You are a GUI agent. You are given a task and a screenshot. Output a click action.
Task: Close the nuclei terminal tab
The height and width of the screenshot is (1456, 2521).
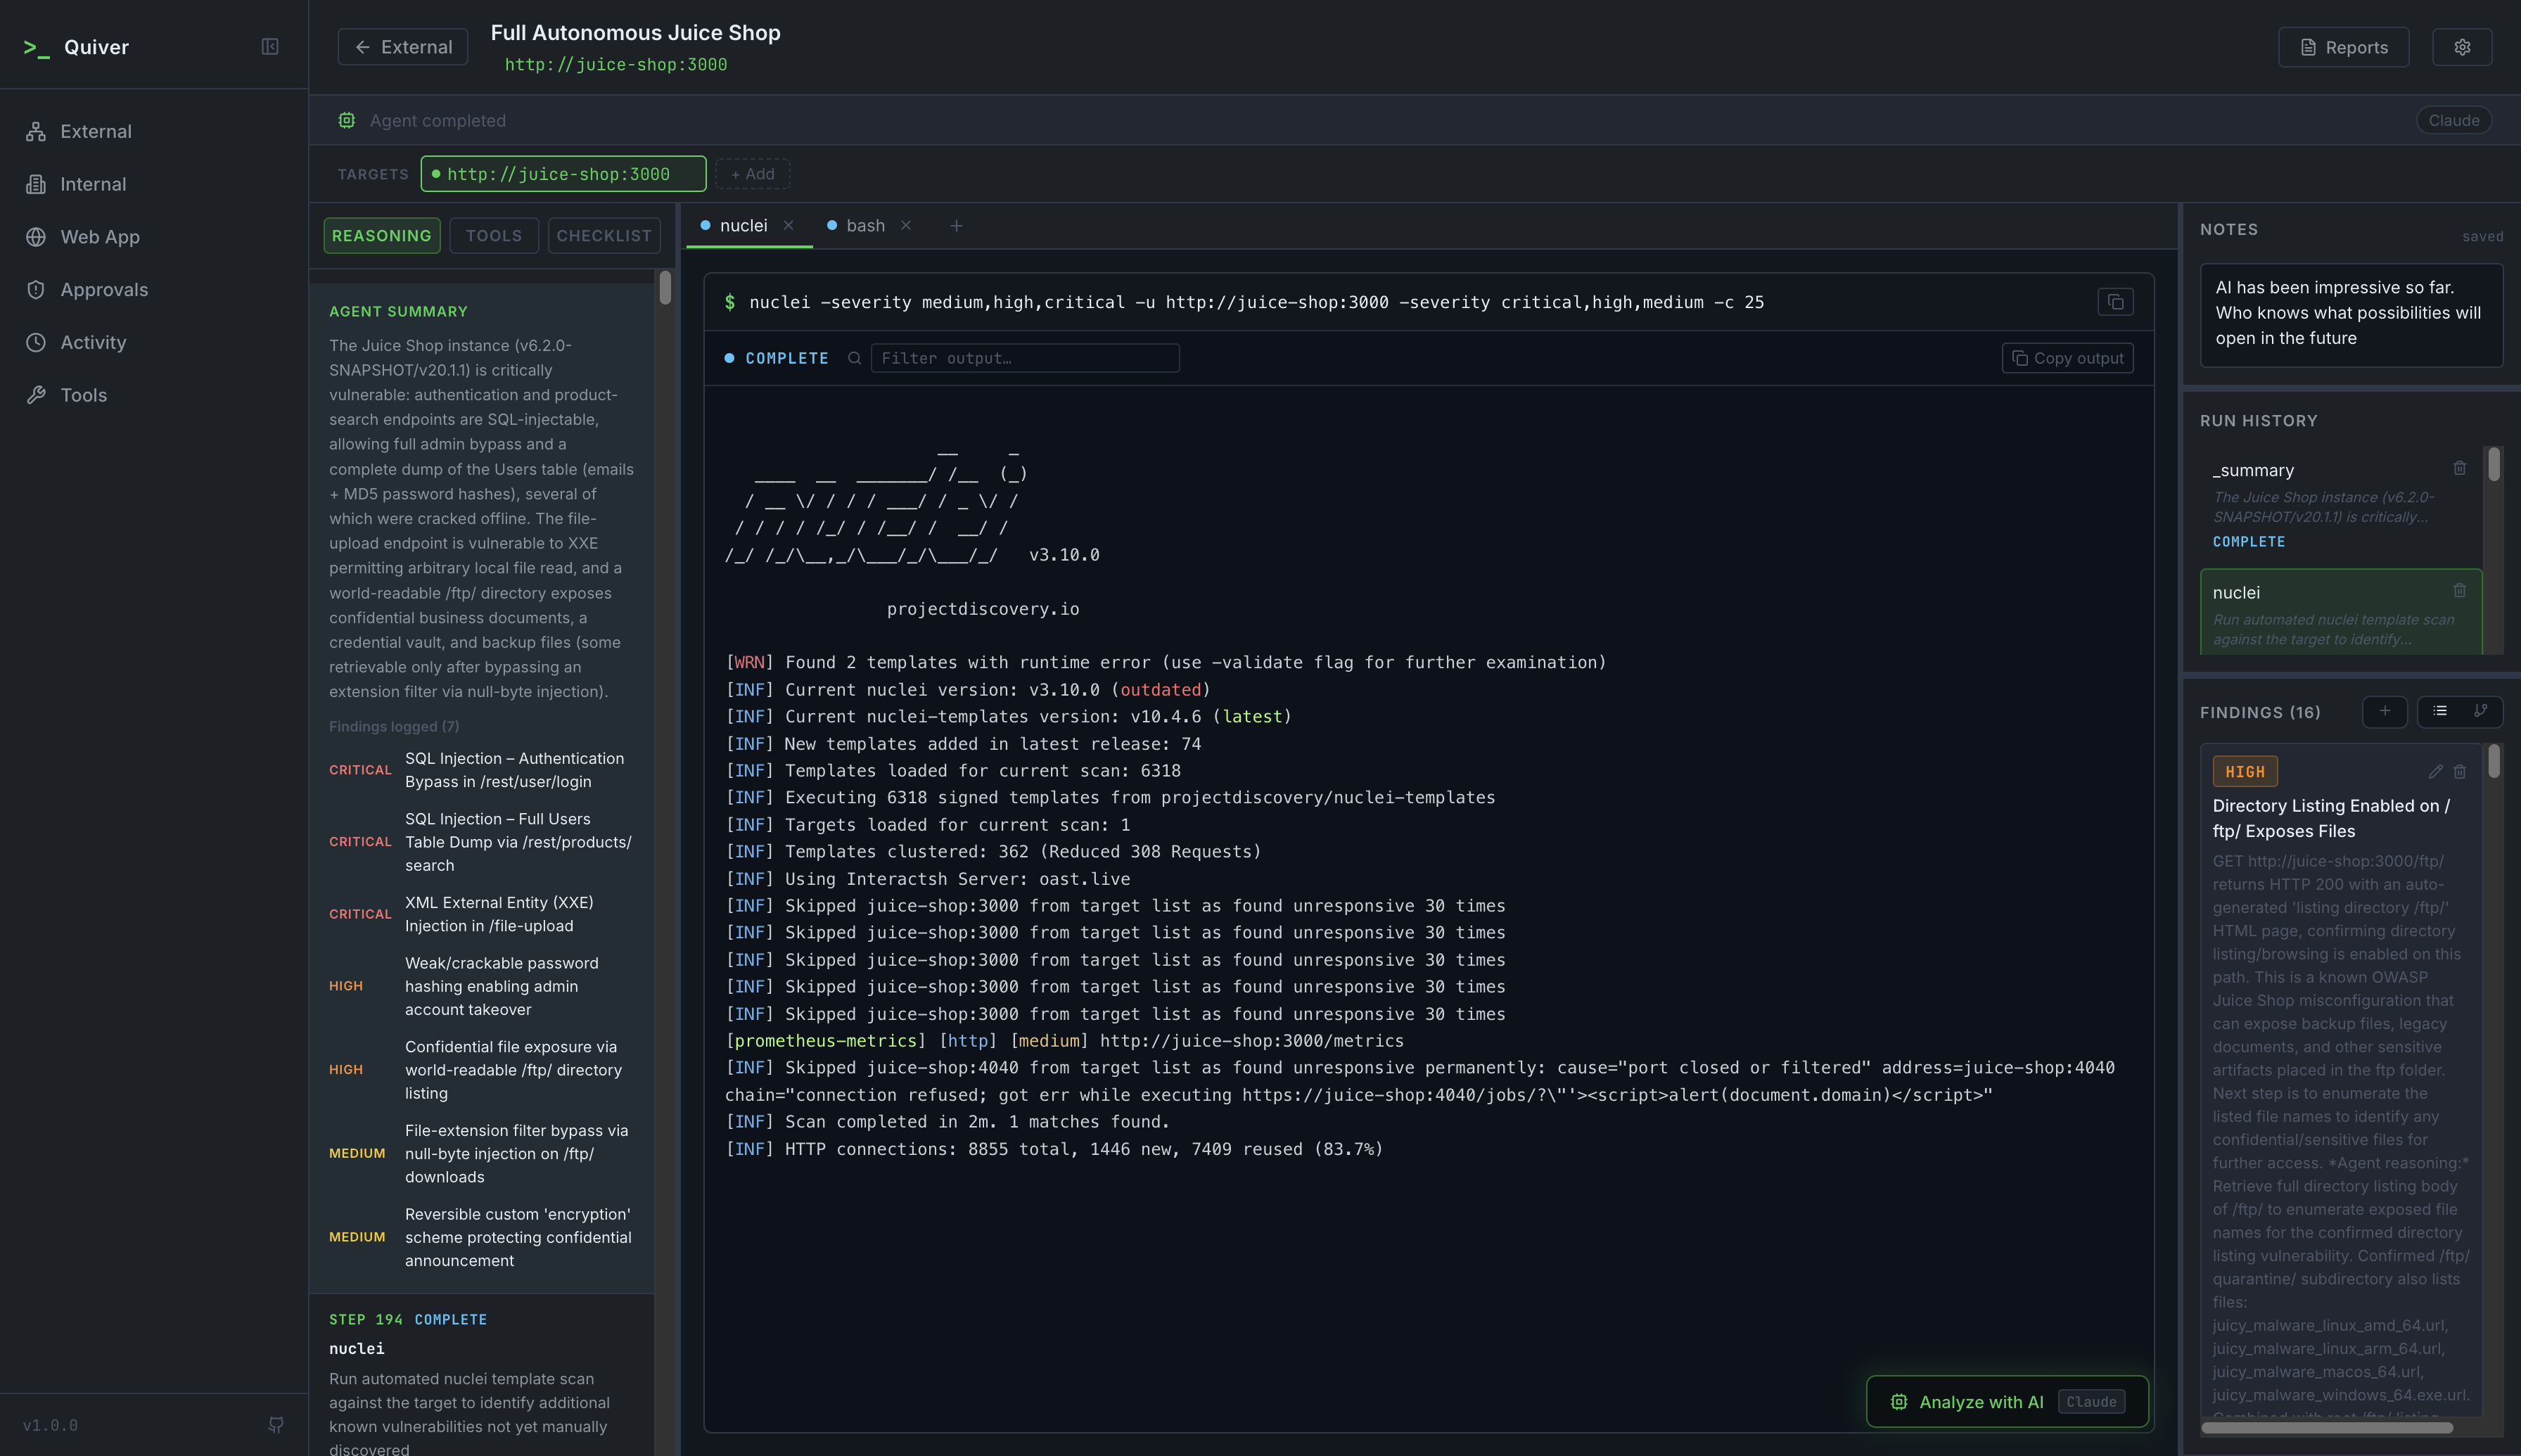789,225
